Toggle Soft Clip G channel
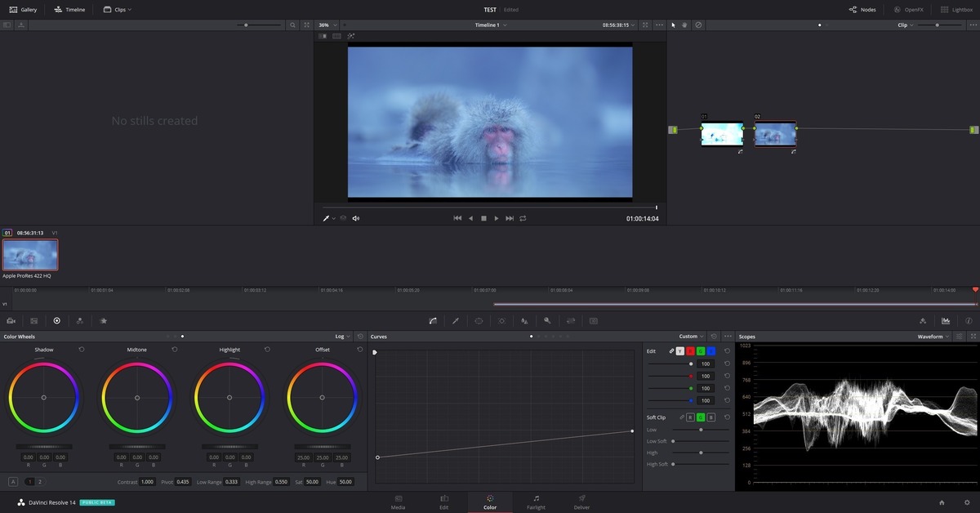Viewport: 980px width, 513px height. point(701,417)
